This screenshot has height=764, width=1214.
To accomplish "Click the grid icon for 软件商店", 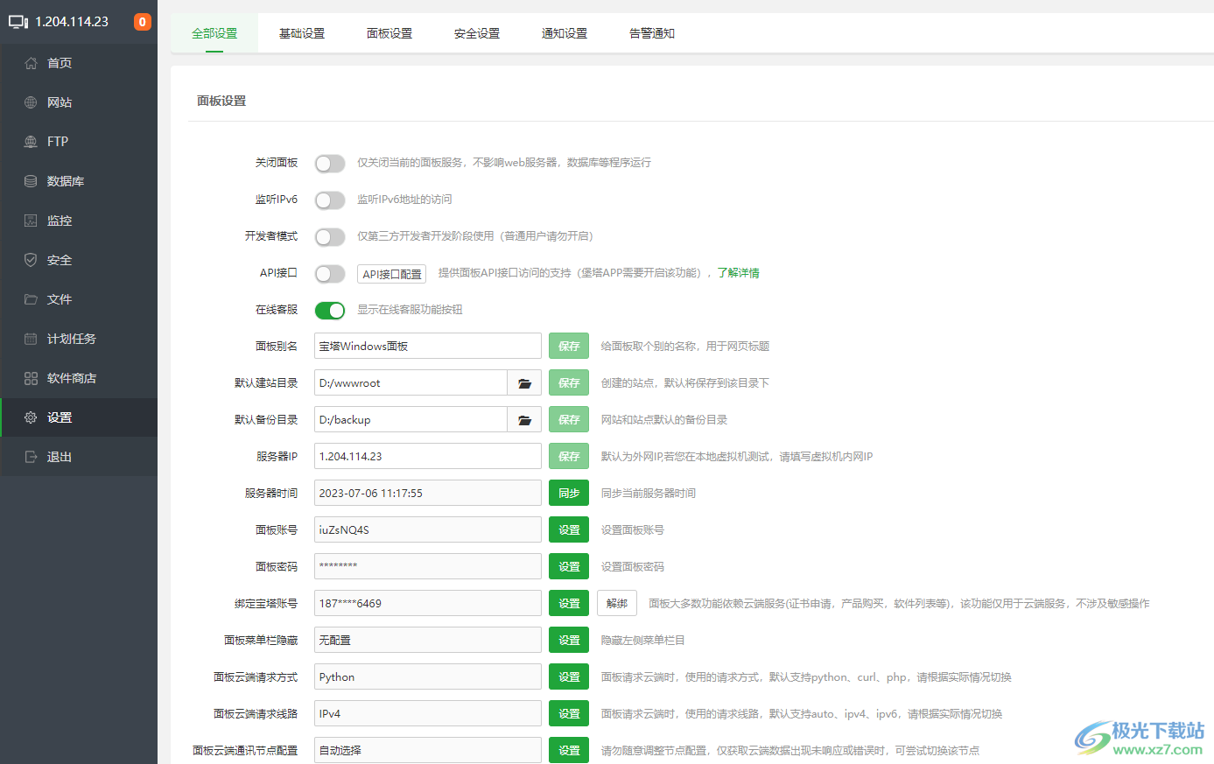I will [x=31, y=378].
